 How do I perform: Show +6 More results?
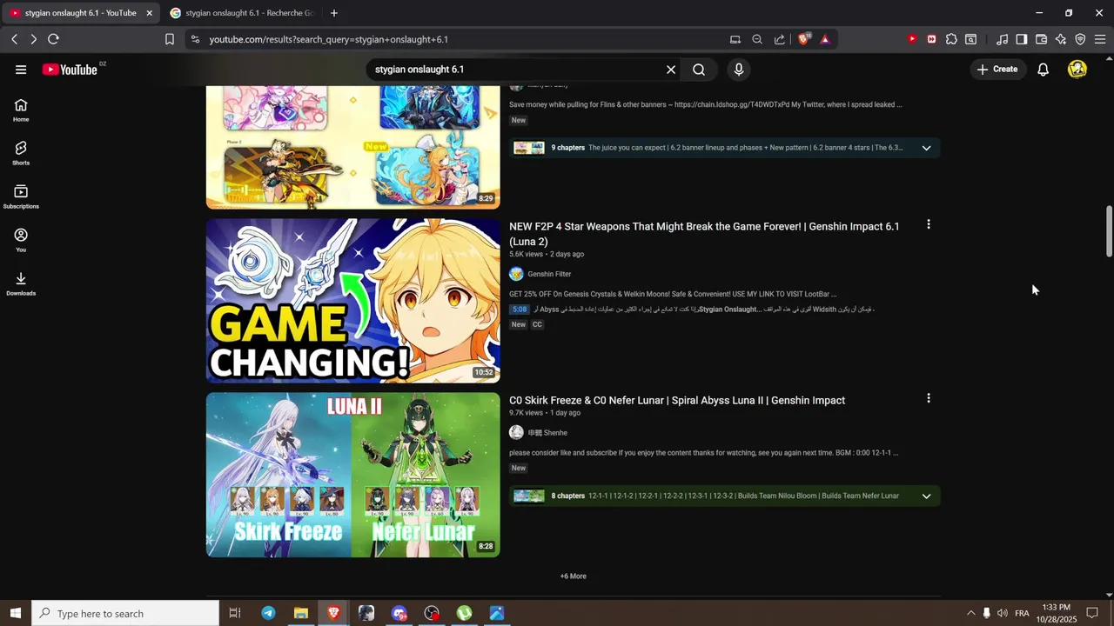(573, 576)
